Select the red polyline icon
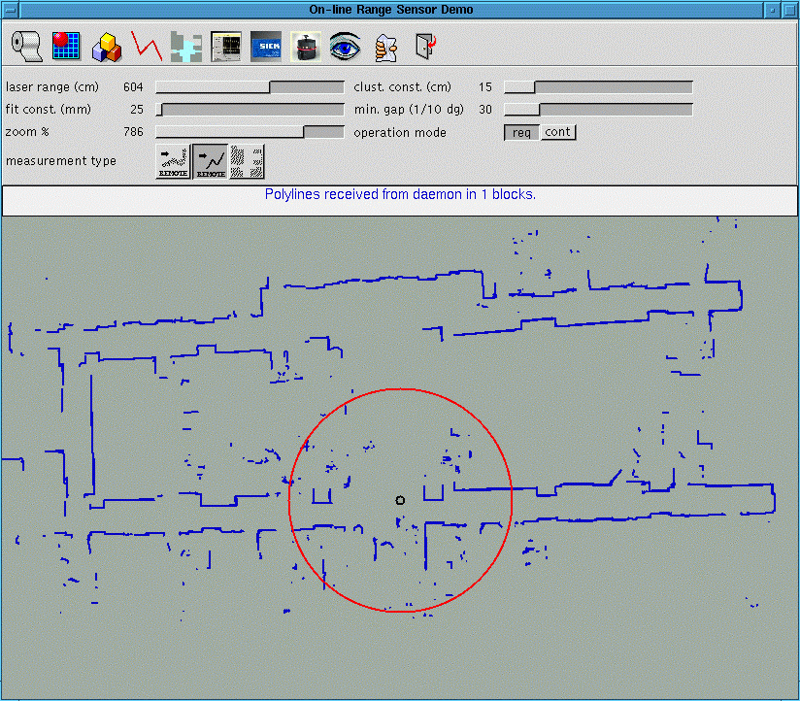This screenshot has height=701, width=800. point(147,46)
